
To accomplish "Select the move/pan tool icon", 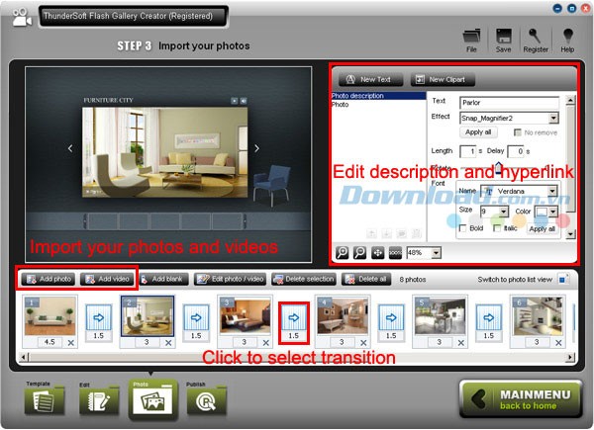I will pyautogui.click(x=378, y=252).
